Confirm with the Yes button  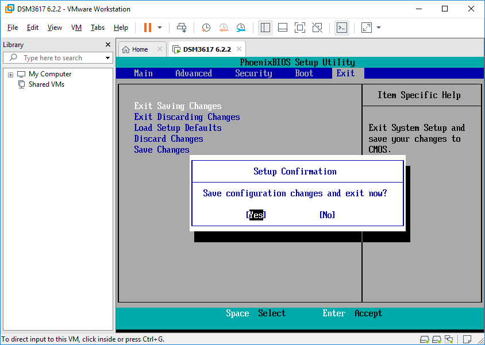click(256, 215)
